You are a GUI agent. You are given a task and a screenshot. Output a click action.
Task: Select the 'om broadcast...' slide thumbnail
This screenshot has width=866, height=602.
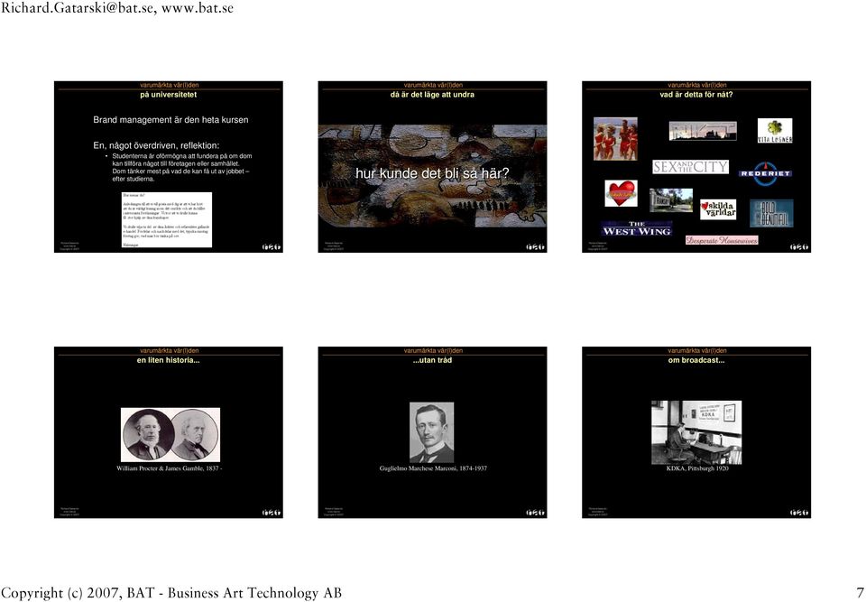pos(696,432)
